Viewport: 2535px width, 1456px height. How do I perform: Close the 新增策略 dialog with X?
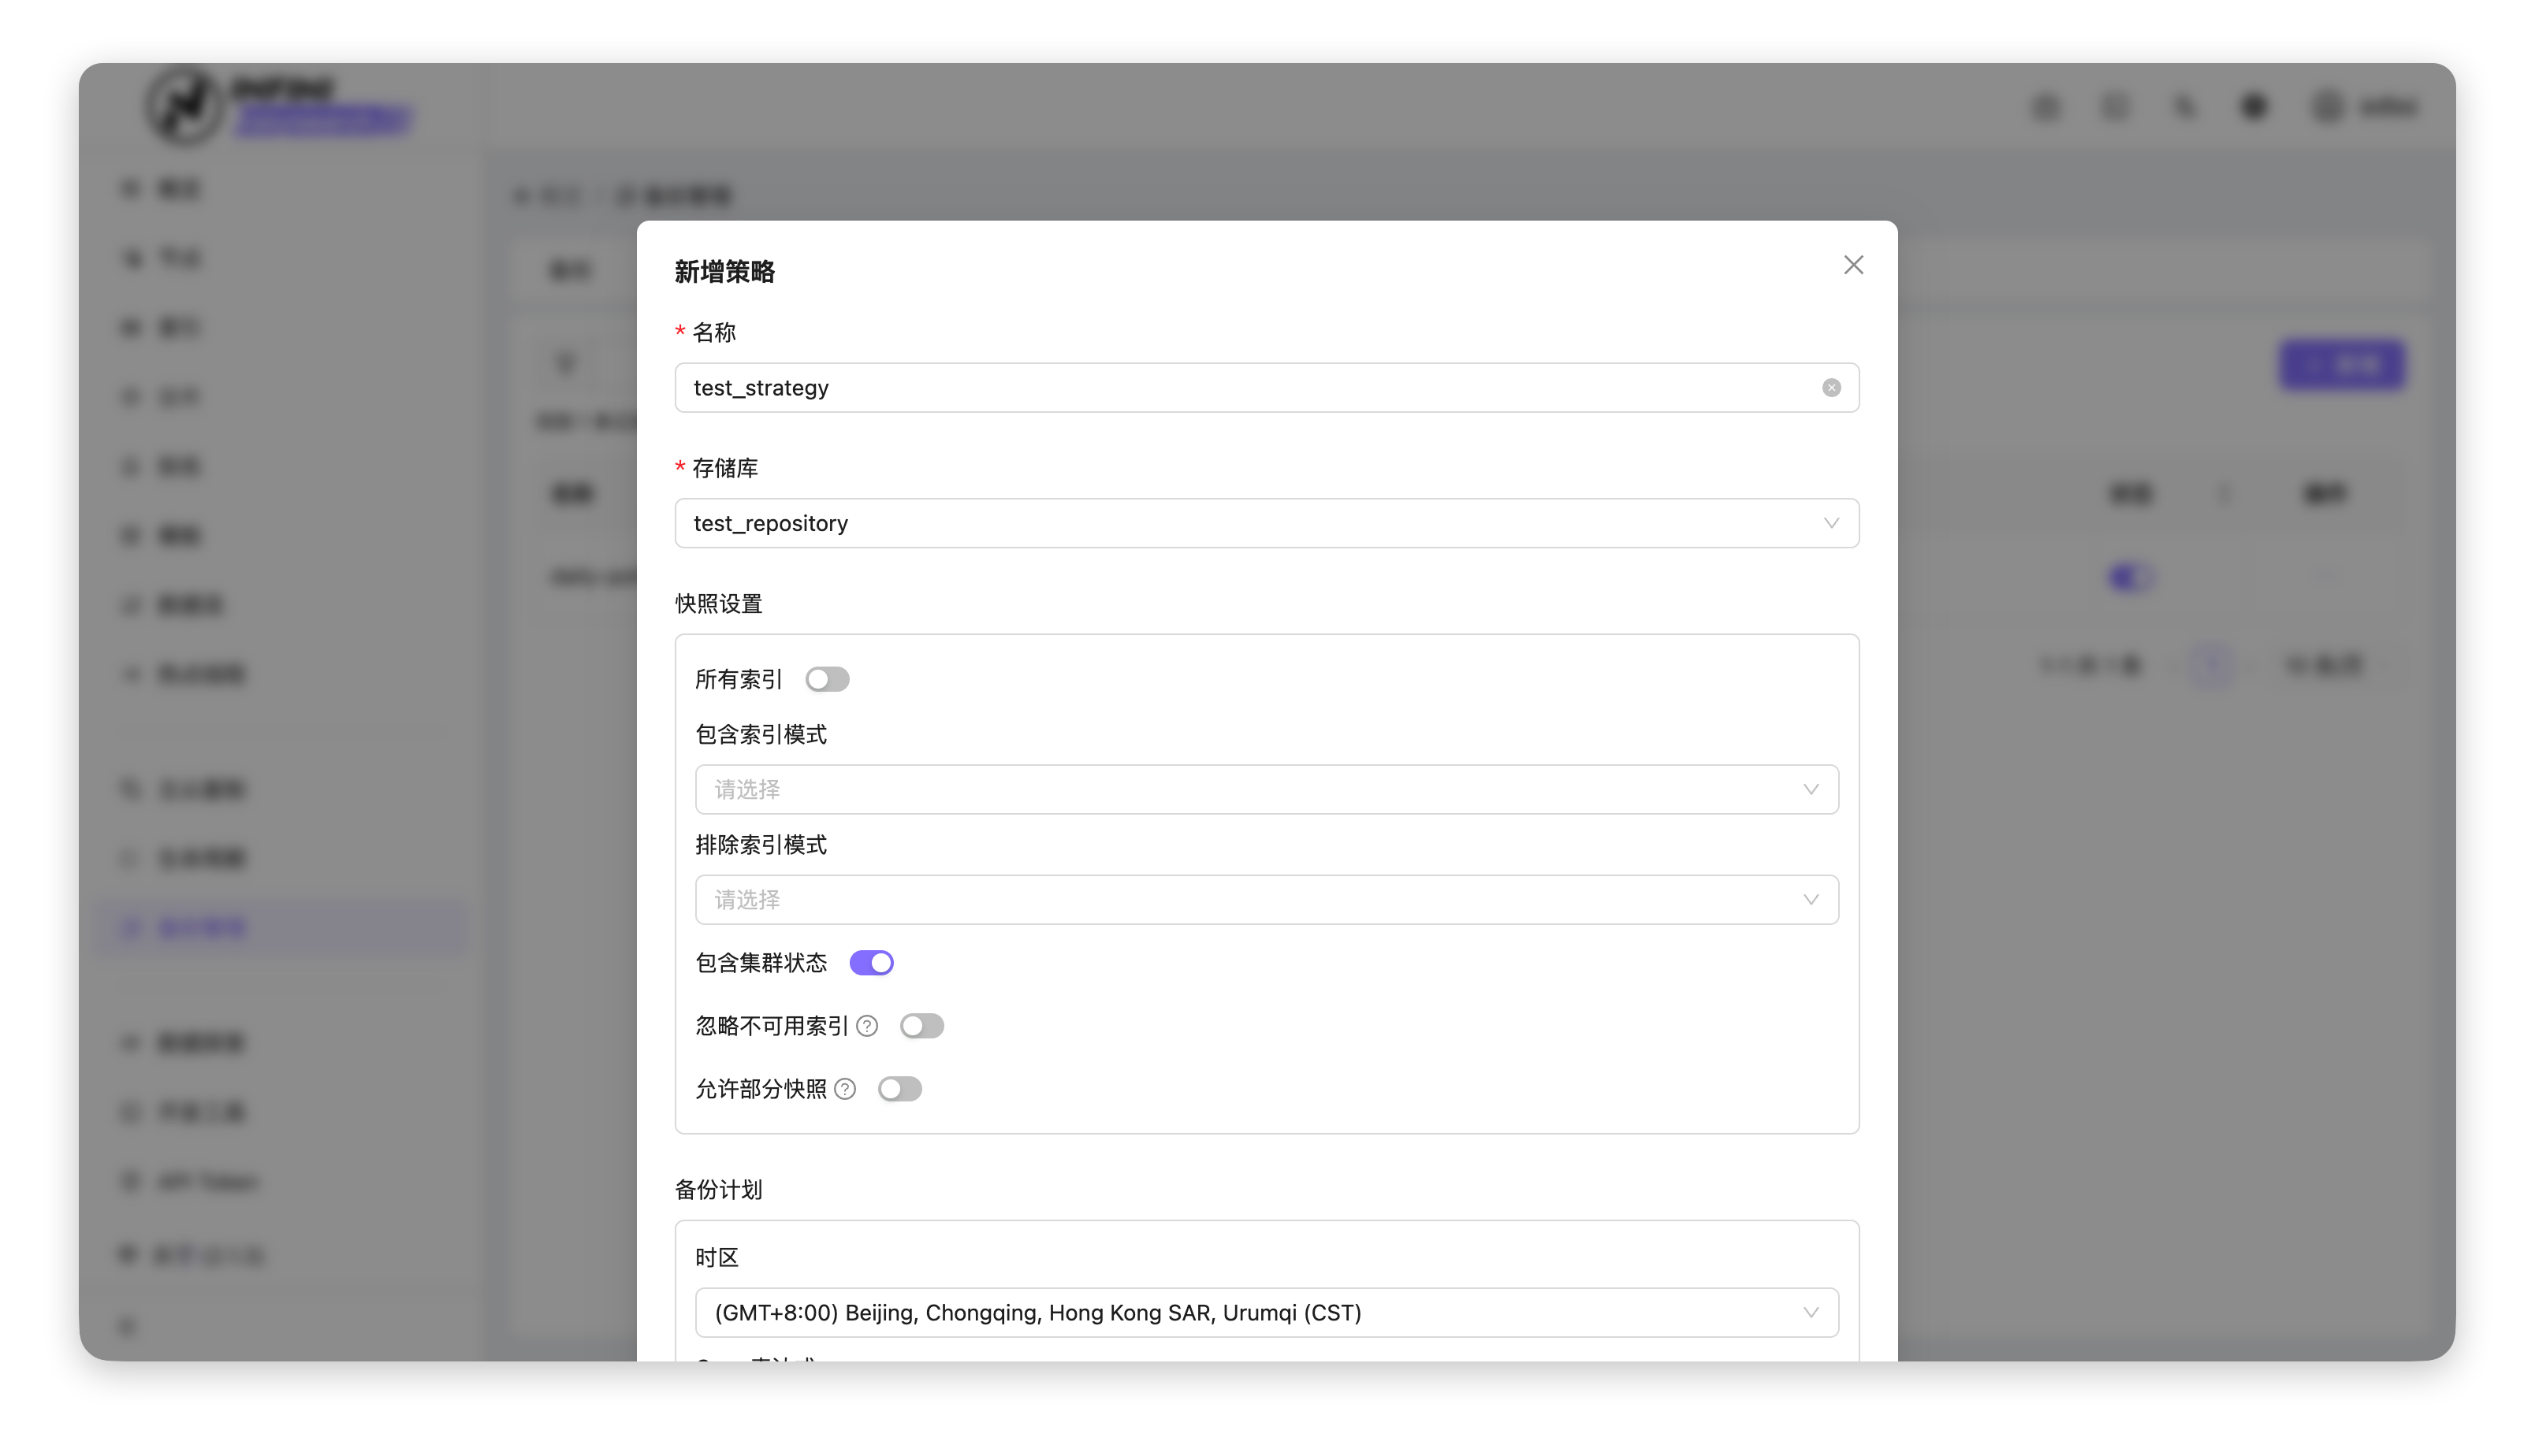1852,265
